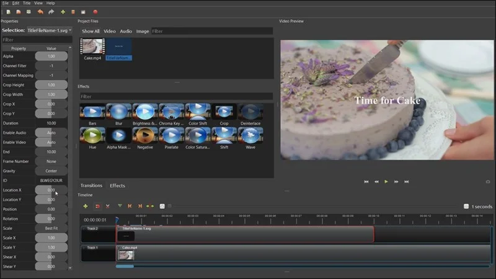Click the red Export Video button
The height and width of the screenshot is (279, 496).
click(95, 12)
